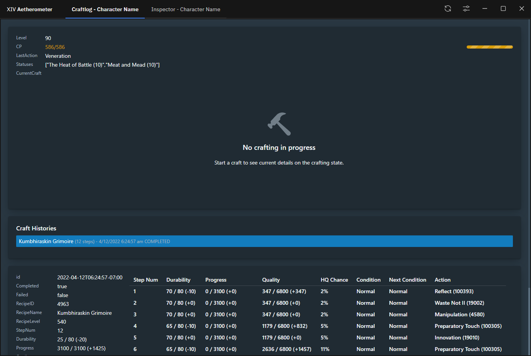This screenshot has width=531, height=356.
Task: Click the Action column header
Action: tap(442, 280)
